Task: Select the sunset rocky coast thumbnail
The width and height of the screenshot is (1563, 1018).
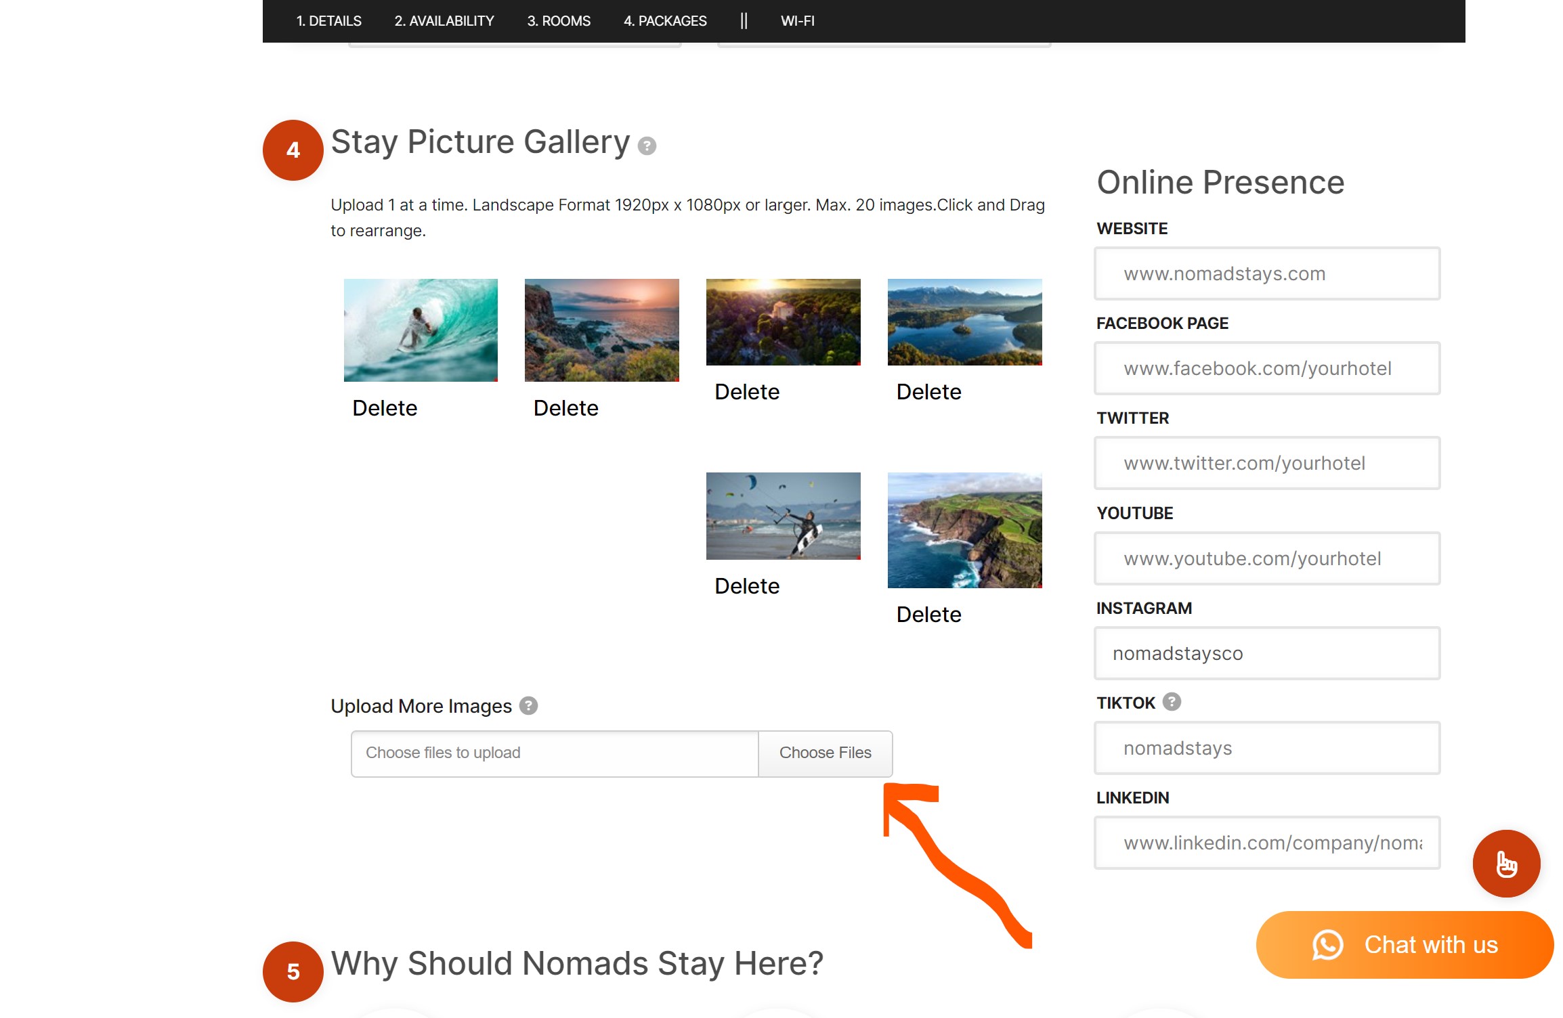Action: pyautogui.click(x=601, y=330)
